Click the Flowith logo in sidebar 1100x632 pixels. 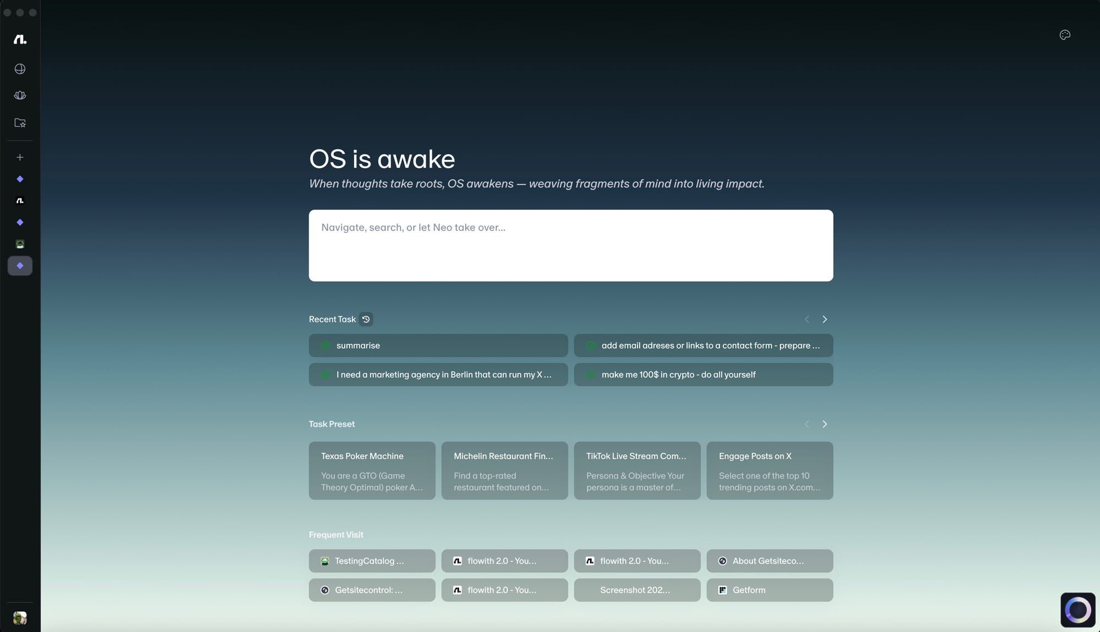[20, 40]
